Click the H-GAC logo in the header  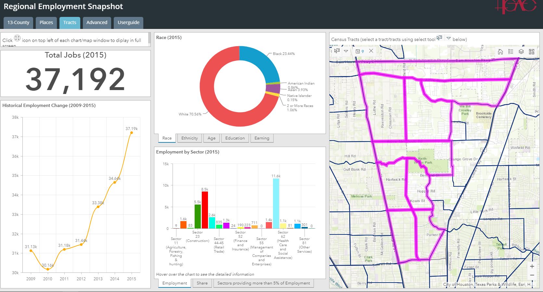[515, 7]
